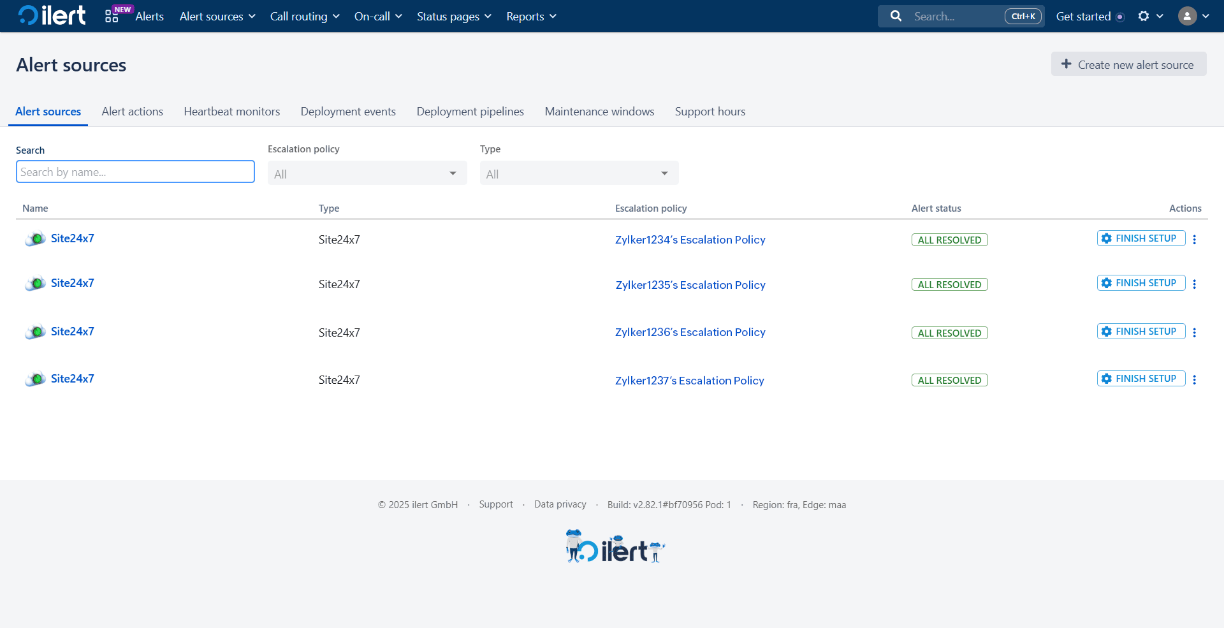Click the search magnifier icon

pos(896,16)
